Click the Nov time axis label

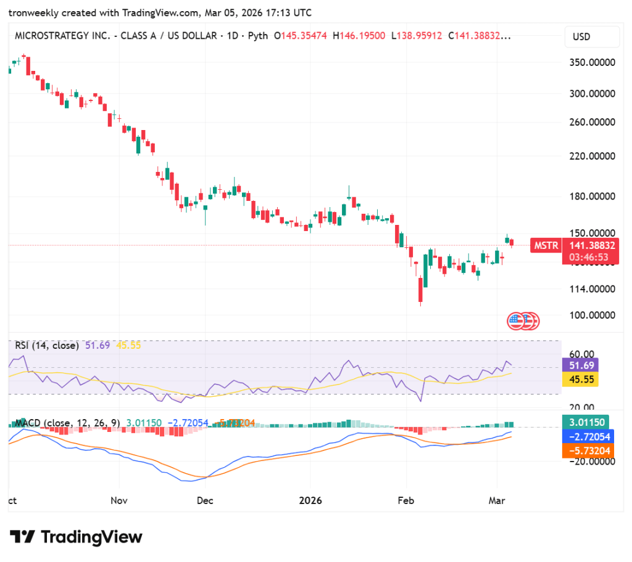coord(119,500)
